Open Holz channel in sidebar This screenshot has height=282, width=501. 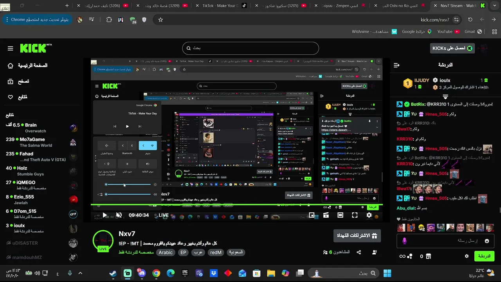(x=42, y=171)
